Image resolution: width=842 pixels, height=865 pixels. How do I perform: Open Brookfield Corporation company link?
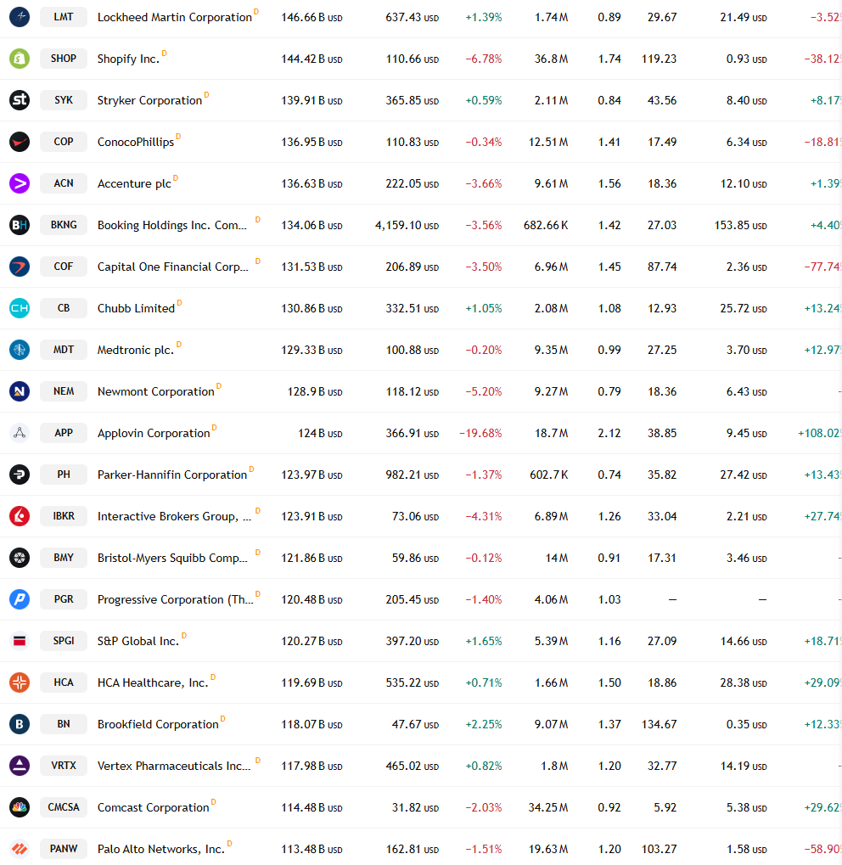coord(158,724)
